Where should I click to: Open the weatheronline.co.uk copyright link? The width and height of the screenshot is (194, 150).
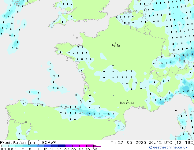point(168,147)
